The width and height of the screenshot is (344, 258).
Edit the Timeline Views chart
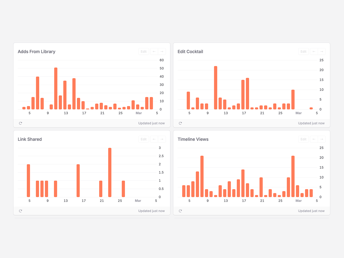[303, 139]
